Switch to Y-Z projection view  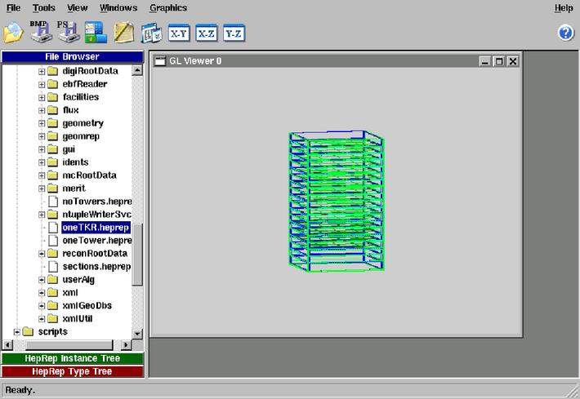click(x=234, y=33)
